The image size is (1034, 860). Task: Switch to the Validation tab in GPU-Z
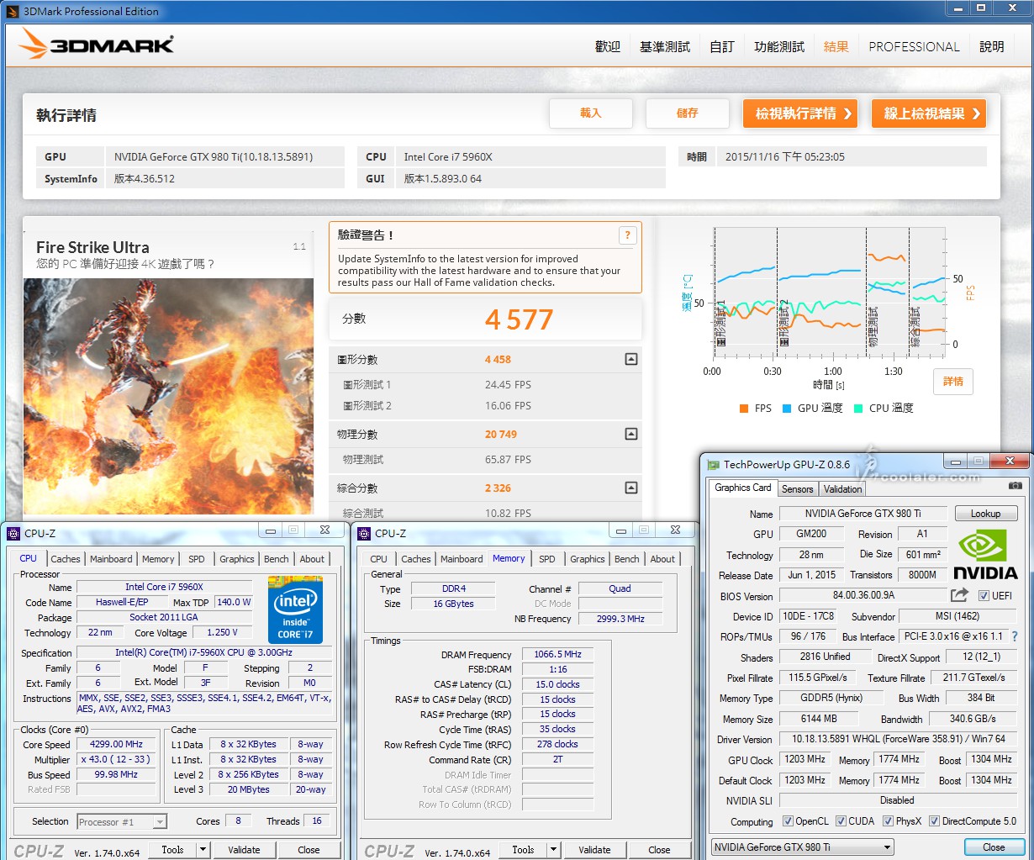[842, 488]
